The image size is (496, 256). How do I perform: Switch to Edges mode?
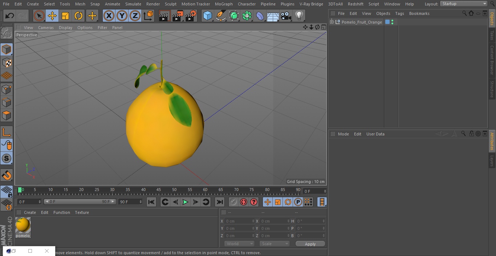coord(7,102)
